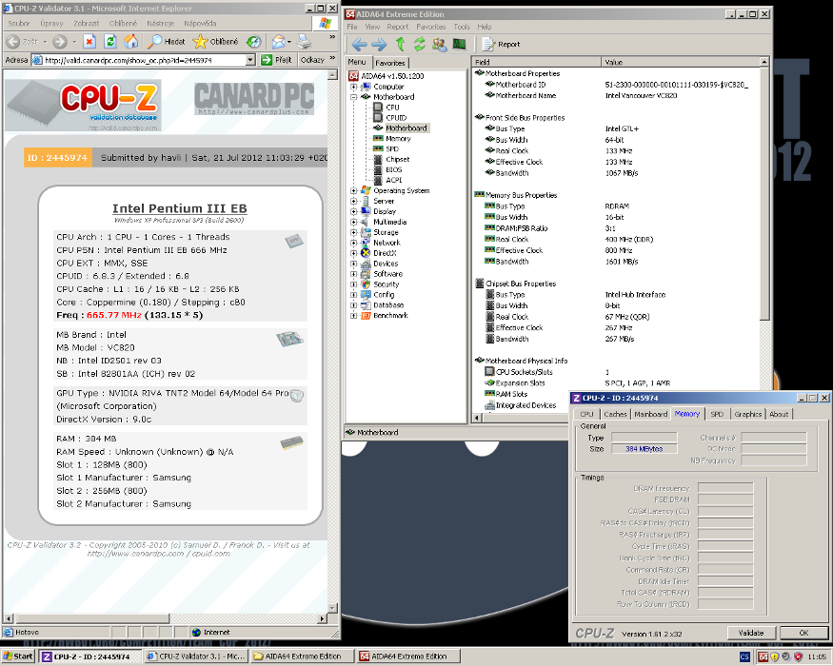Open the Hledat search tool
The width and height of the screenshot is (833, 666).
coord(167,42)
